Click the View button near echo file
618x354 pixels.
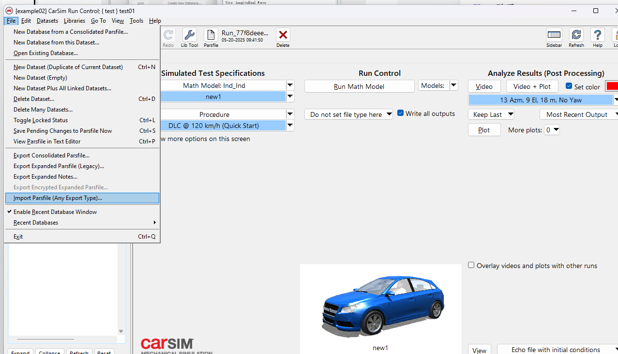pyautogui.click(x=479, y=350)
